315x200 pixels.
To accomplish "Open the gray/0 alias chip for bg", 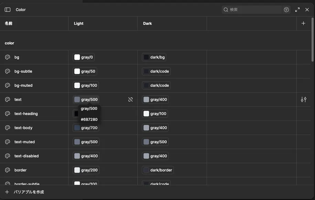I will (x=84, y=57).
